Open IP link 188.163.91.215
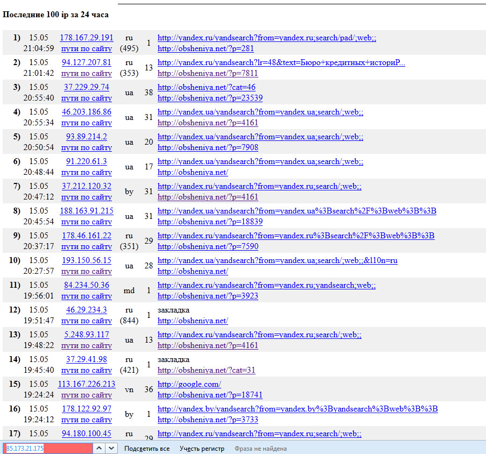The image size is (486, 454). (x=87, y=211)
